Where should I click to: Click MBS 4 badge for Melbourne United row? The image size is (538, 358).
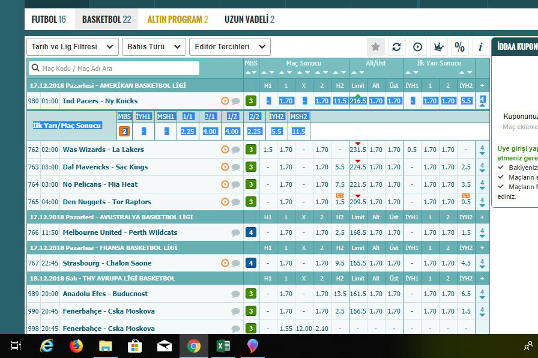tap(251, 232)
